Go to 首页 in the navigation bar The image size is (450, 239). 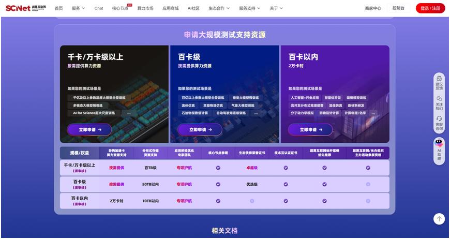point(58,8)
